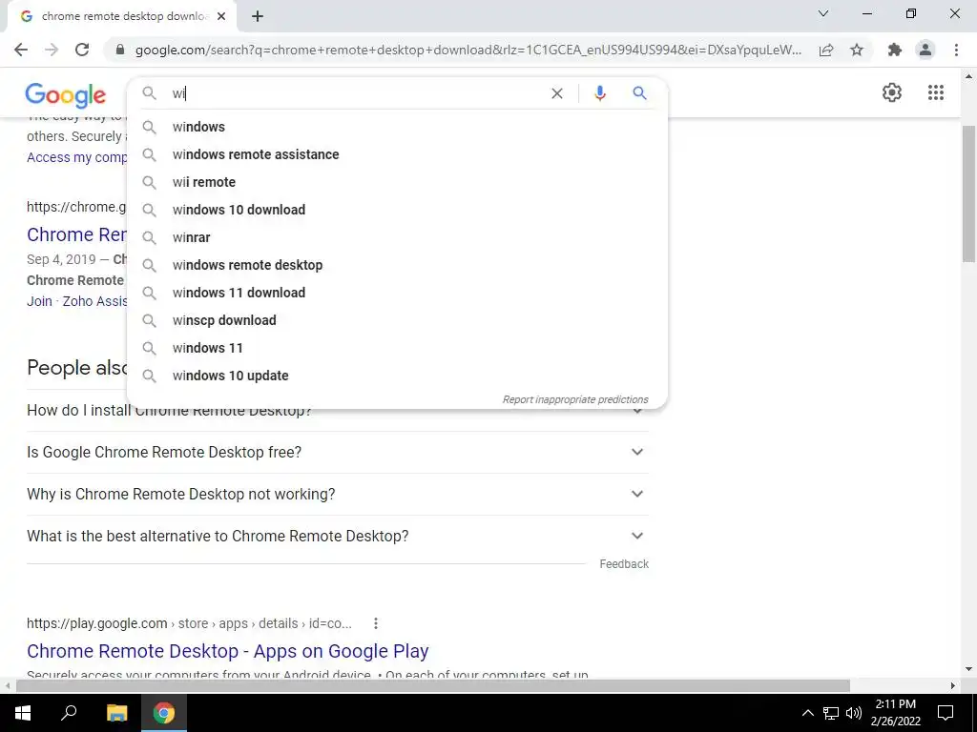Share this page from the address bar
The width and height of the screenshot is (977, 732).
[x=826, y=50]
